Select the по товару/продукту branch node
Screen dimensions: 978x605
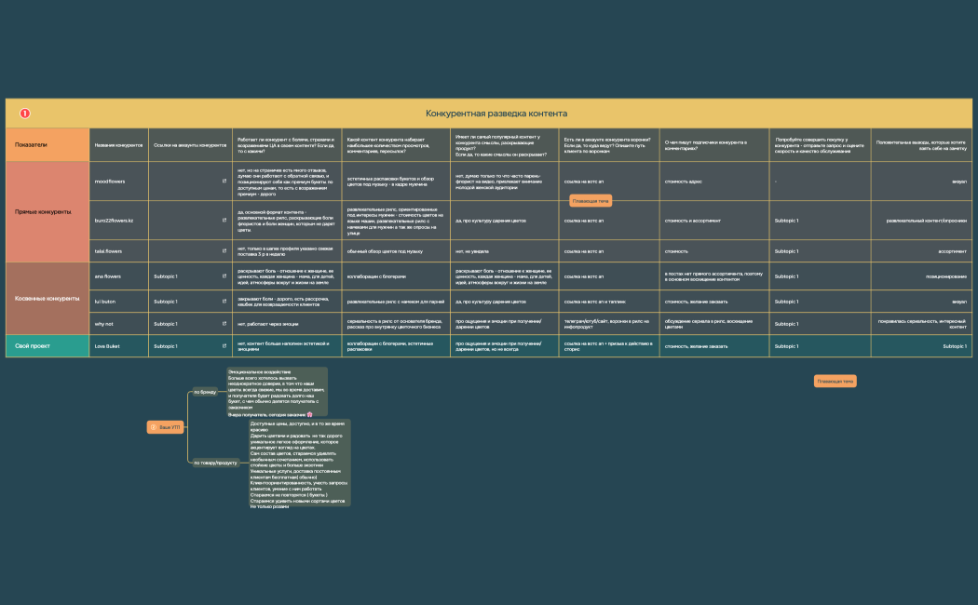[215, 462]
